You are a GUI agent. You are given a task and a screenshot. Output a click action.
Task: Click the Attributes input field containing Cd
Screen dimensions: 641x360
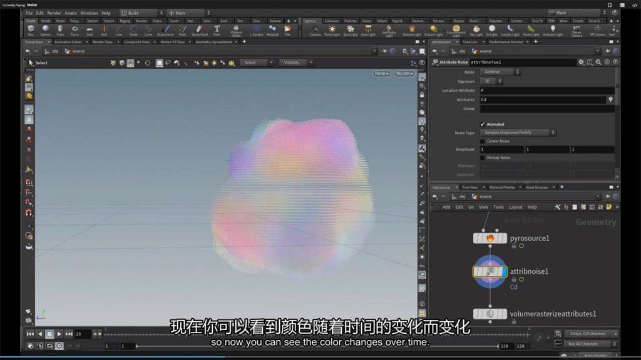click(543, 99)
